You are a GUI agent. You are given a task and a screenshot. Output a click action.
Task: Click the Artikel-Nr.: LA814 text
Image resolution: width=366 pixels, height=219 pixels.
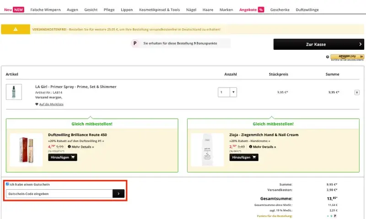(49, 93)
